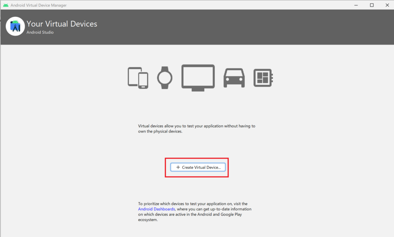Click the Android Studio subtitle text
Image resolution: width=394 pixels, height=237 pixels.
[40, 32]
